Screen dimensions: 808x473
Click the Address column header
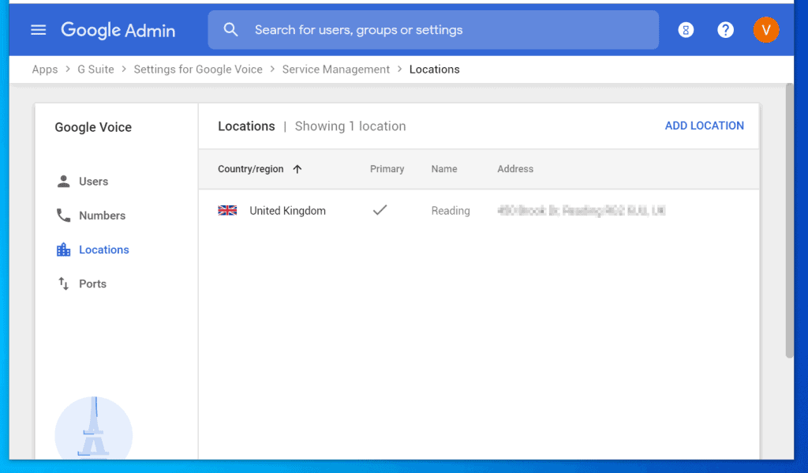pos(515,169)
